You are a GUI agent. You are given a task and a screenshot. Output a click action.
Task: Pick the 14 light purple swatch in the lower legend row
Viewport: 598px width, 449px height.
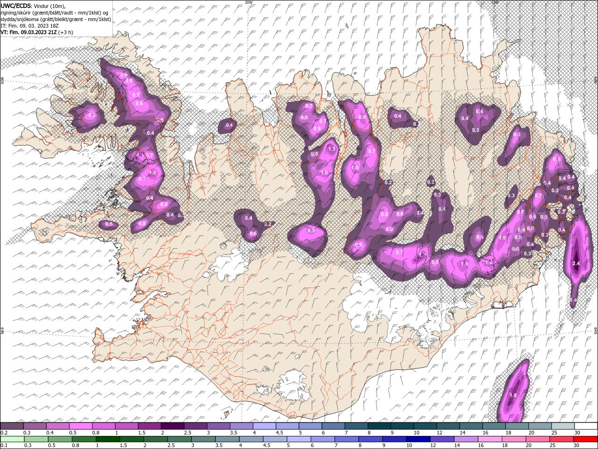[x=466, y=439]
